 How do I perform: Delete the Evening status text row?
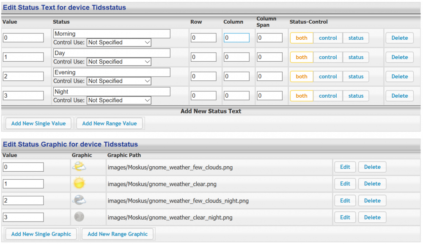(399, 77)
